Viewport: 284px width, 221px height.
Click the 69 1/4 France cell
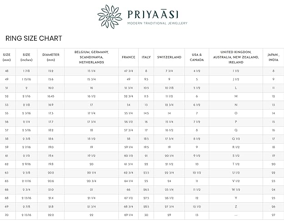[129, 215]
